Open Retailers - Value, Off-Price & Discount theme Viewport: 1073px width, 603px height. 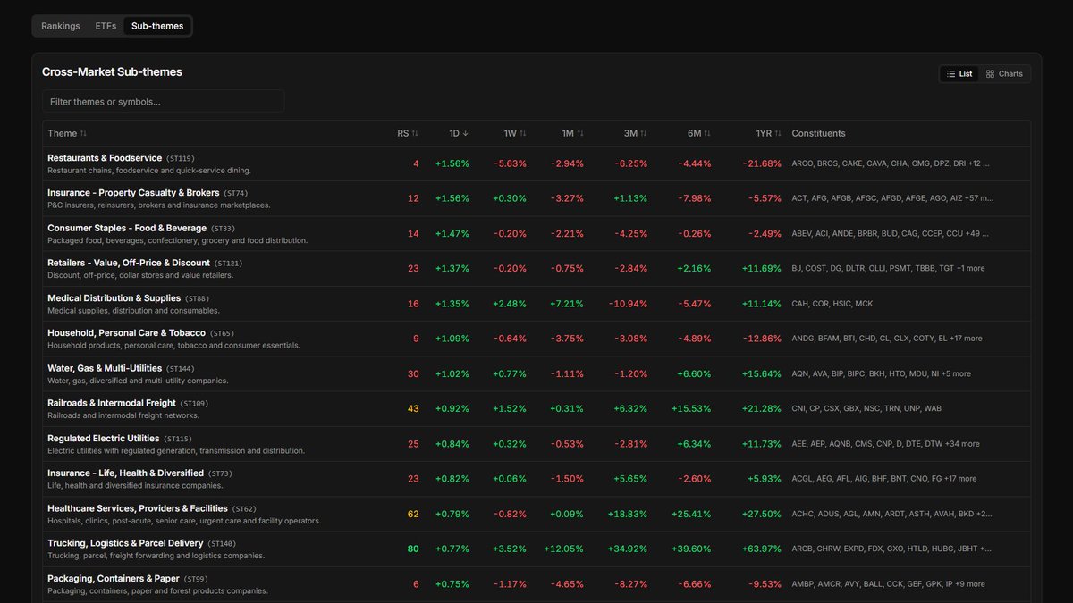click(129, 263)
